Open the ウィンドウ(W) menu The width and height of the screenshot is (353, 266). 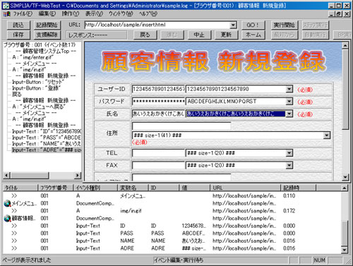coord(121,14)
